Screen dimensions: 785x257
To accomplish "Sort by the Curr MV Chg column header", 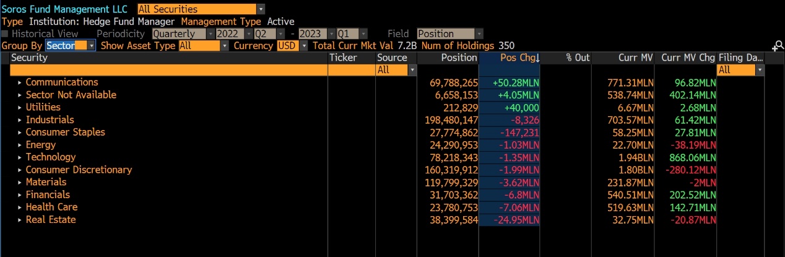I will 686,58.
